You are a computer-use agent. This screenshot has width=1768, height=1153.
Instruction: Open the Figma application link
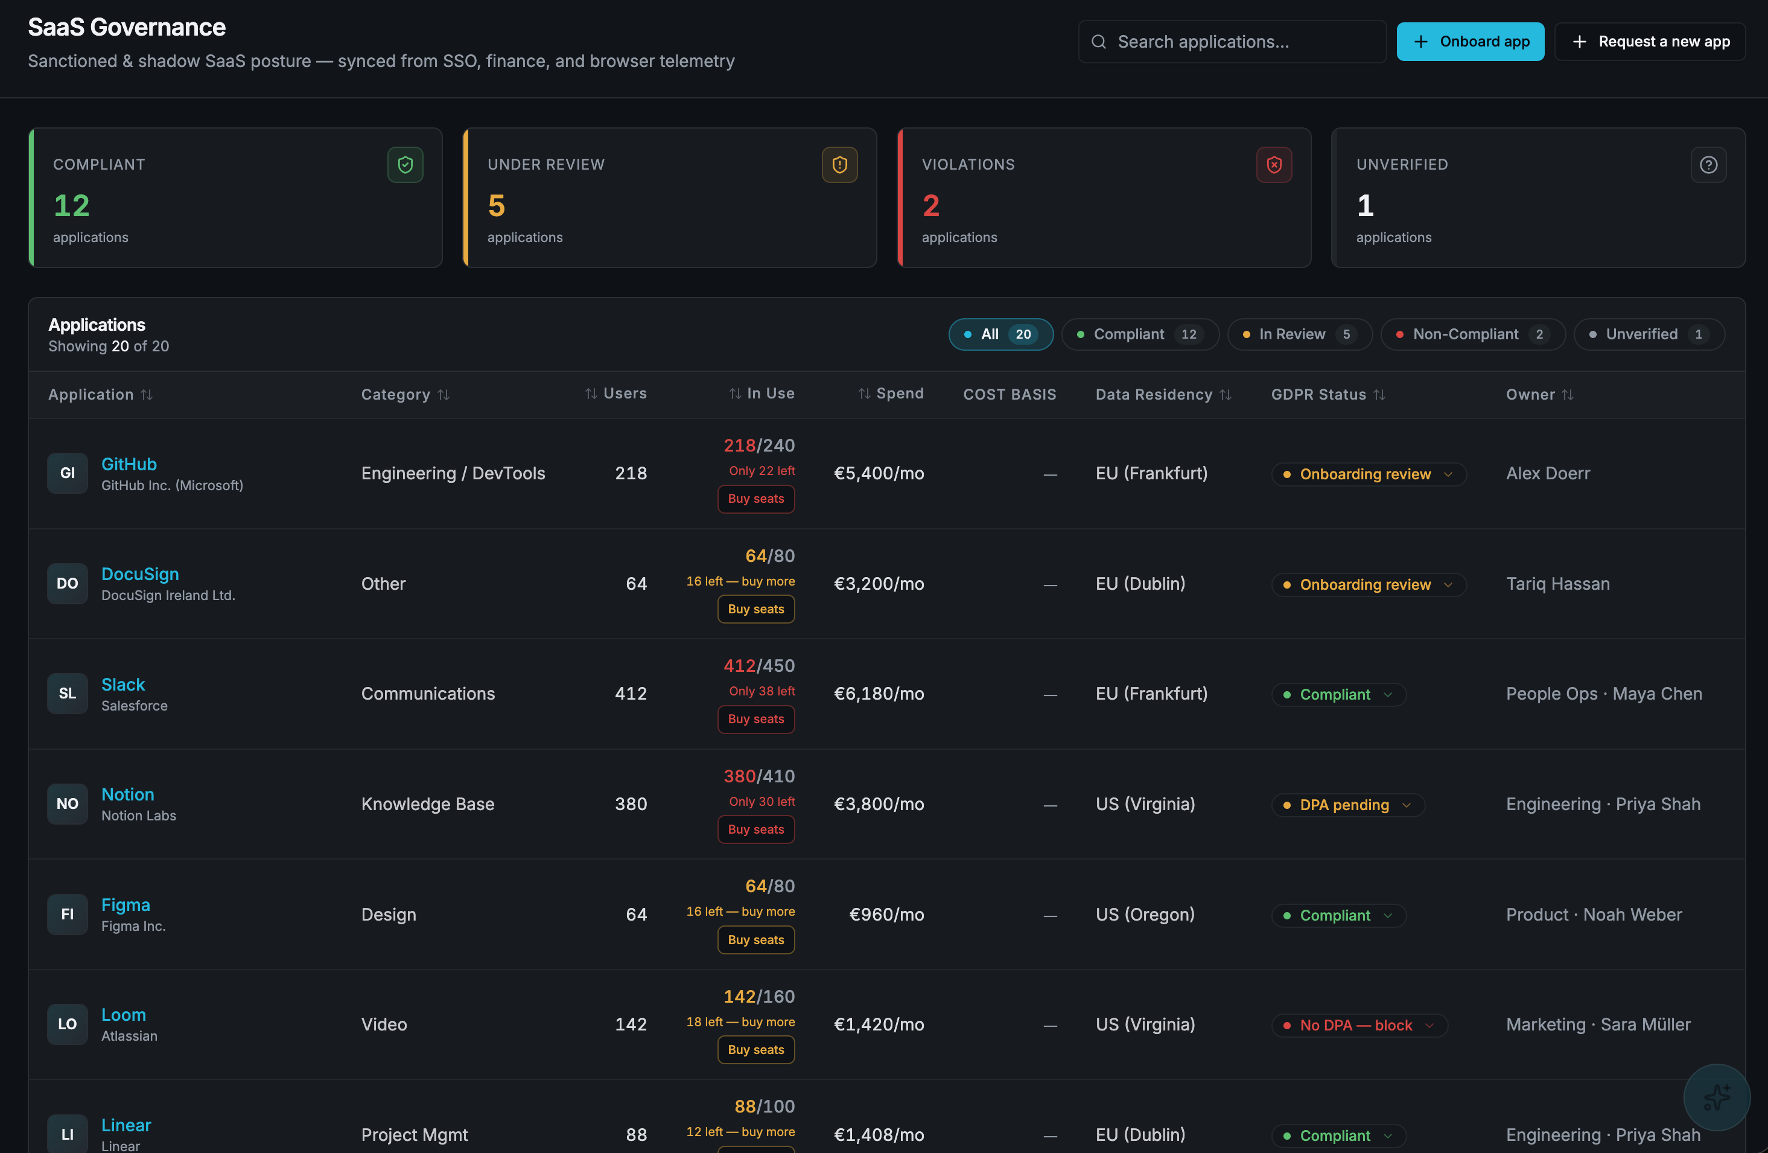click(x=126, y=905)
